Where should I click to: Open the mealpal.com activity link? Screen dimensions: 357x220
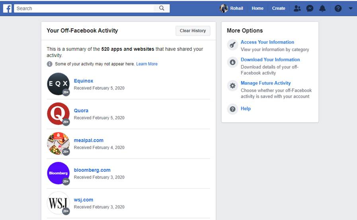click(x=89, y=140)
